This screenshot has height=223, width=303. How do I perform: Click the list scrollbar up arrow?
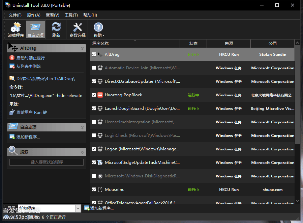pos(297,43)
